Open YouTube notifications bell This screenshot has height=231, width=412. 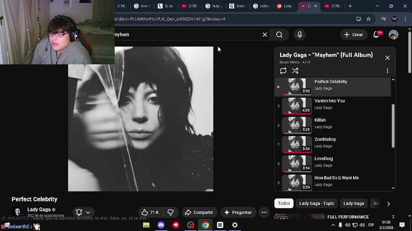click(376, 35)
